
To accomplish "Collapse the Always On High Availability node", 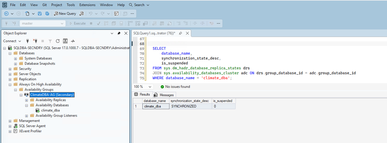I will pyautogui.click(x=10, y=84).
